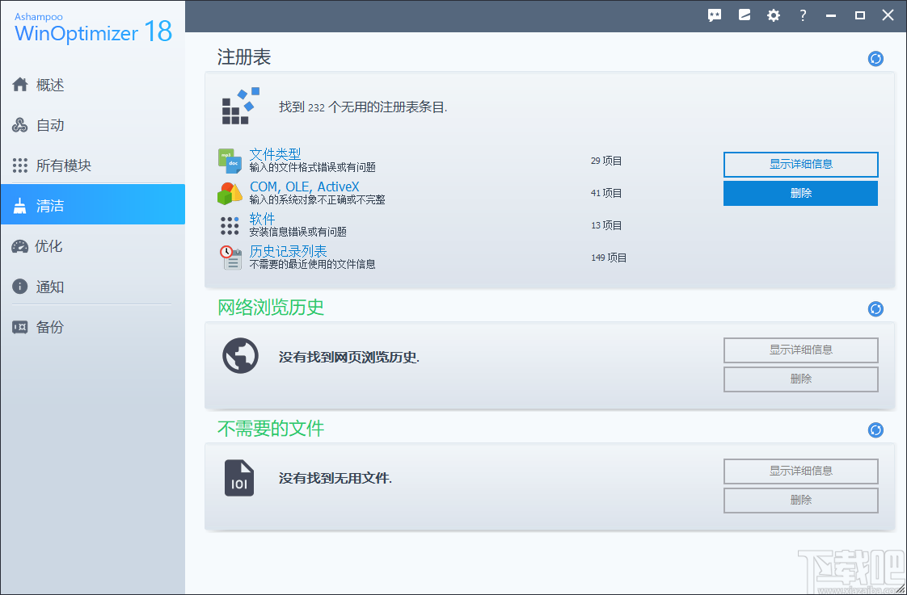The image size is (907, 595).
Task: Open the 历史记录列表 link
Action: (289, 250)
